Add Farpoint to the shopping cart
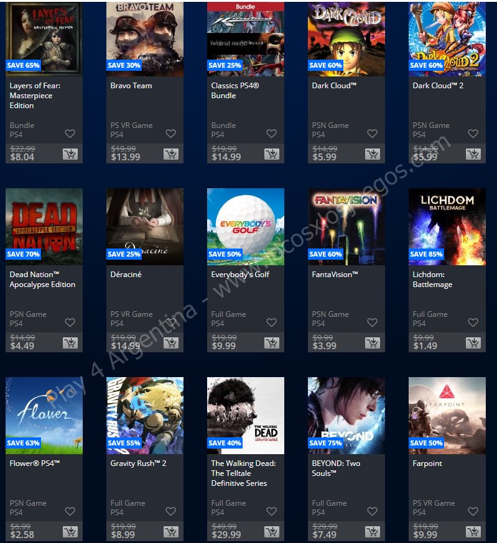The height and width of the screenshot is (543, 497). pos(473,532)
